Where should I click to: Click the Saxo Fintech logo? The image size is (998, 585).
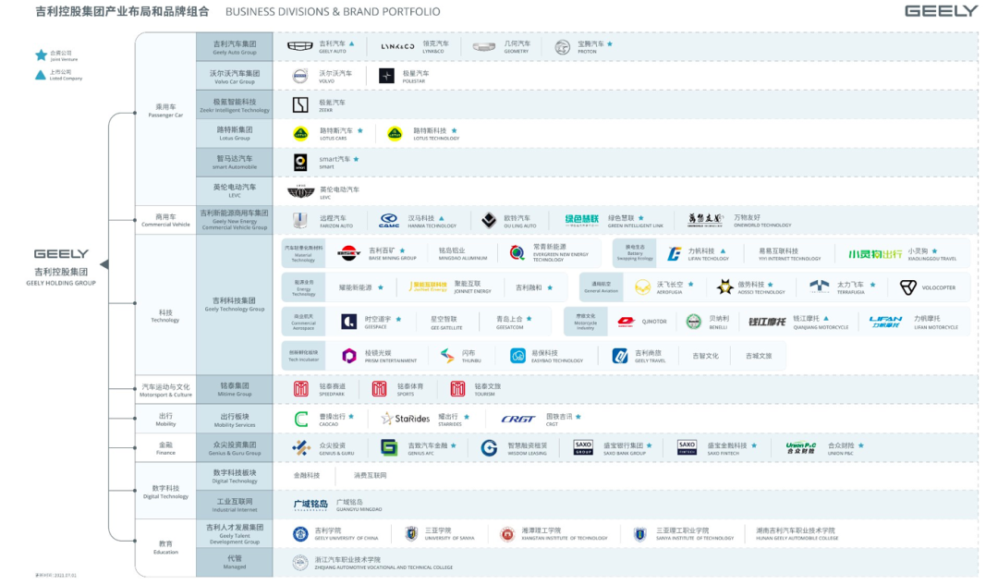tap(687, 447)
